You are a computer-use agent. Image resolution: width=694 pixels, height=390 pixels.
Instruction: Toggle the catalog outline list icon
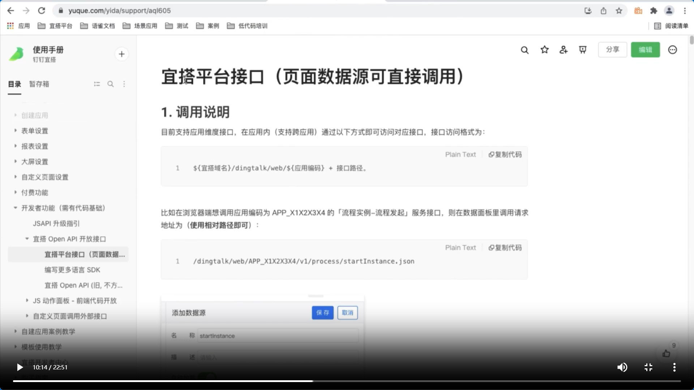(97, 84)
